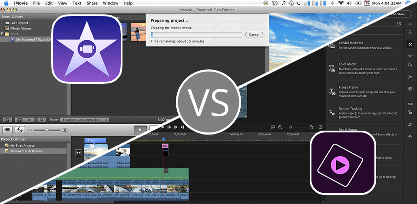Play the selected event from beginning
This screenshot has height=204, width=417.
click(x=30, y=120)
